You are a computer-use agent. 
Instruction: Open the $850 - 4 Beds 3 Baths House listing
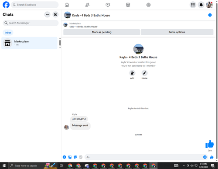pos(83,27)
